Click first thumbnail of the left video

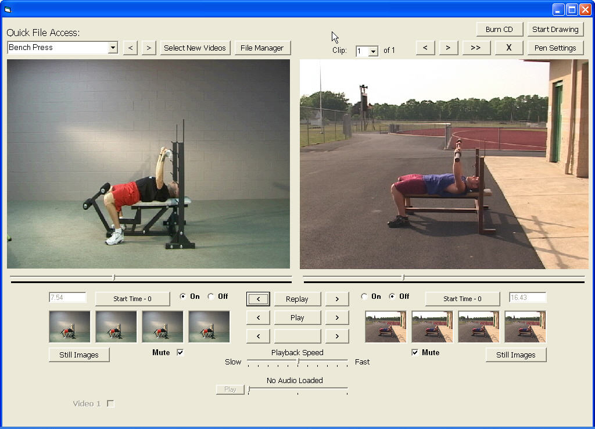point(70,327)
